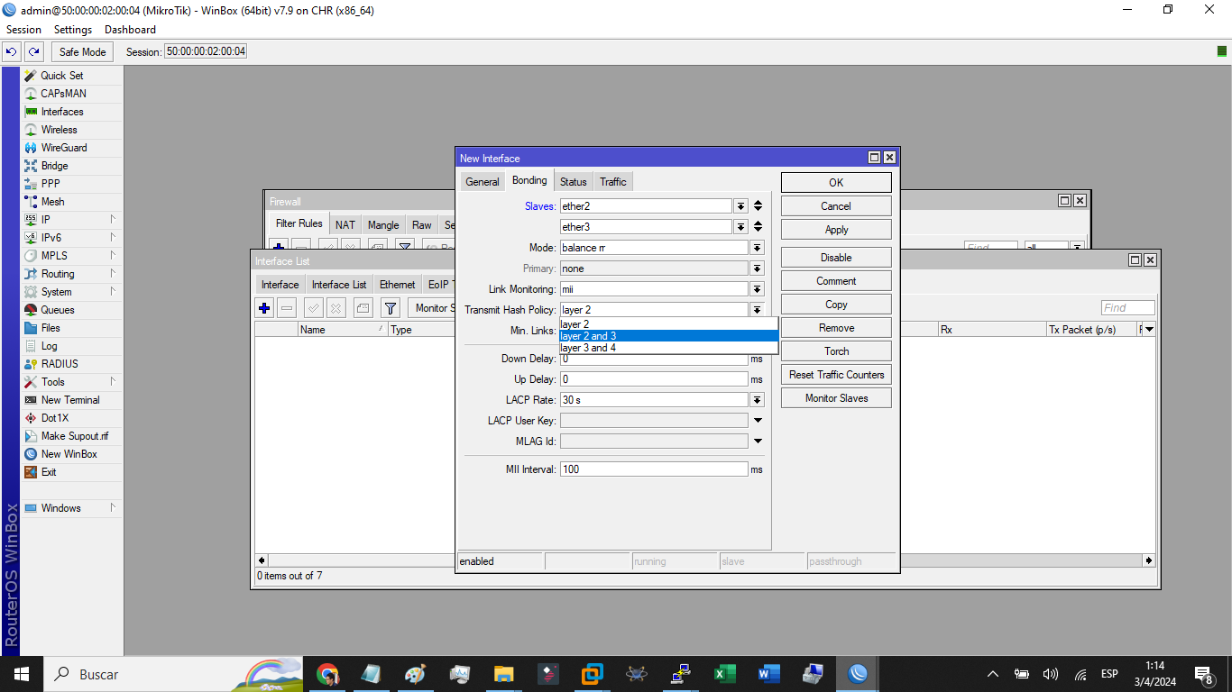The height and width of the screenshot is (692, 1232).
Task: Expand the MLAG Id field
Action: 758,442
